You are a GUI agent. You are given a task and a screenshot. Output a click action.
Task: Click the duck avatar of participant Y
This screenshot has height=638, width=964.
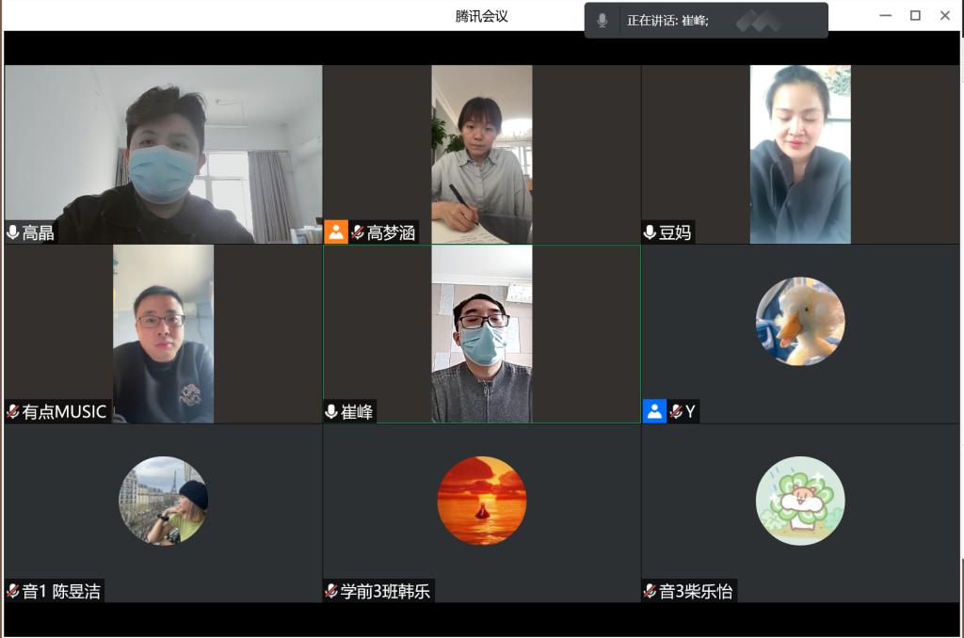[x=800, y=322]
